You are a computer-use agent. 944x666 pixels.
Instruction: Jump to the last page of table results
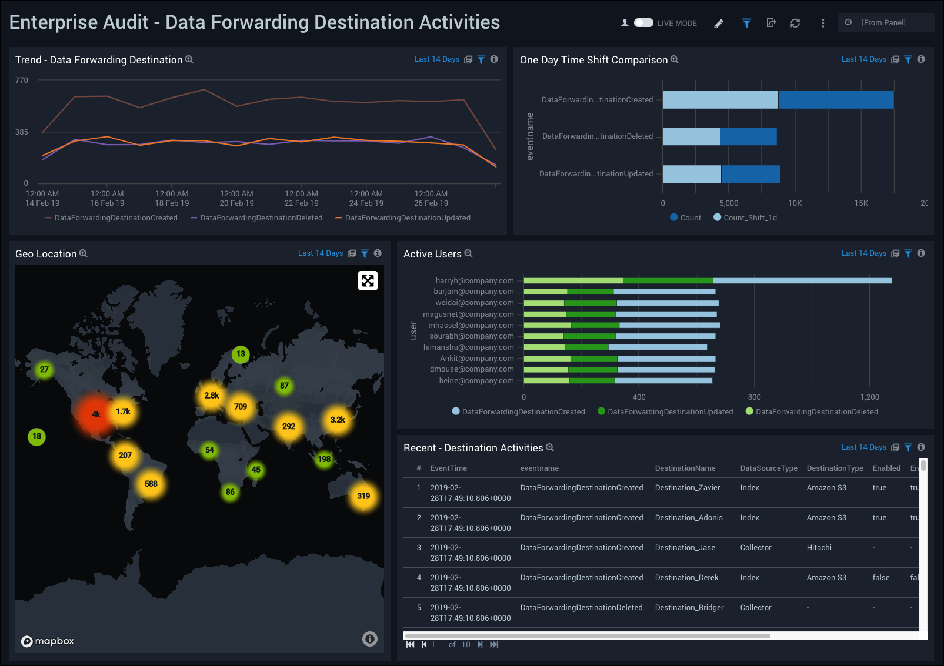coord(494,645)
